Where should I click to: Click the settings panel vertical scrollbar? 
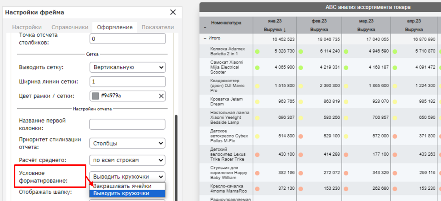(x=176, y=158)
